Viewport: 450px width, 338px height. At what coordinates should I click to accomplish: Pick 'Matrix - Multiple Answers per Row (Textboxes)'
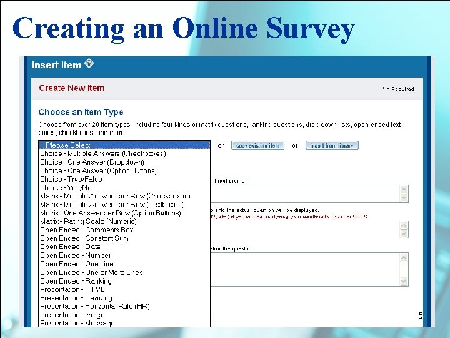coord(124,204)
